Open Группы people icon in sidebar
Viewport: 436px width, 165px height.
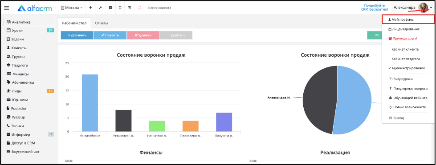8,56
